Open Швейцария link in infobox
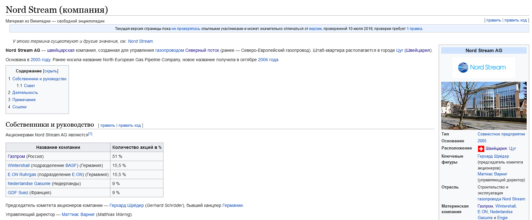Image resolution: width=532 pixels, height=220 pixels. tap(496, 149)
